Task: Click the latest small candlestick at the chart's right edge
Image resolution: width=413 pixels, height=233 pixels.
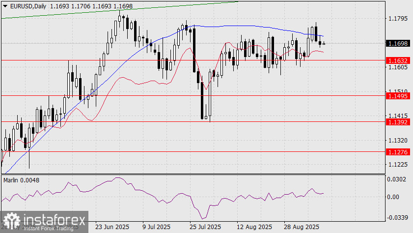Action: pos(324,43)
